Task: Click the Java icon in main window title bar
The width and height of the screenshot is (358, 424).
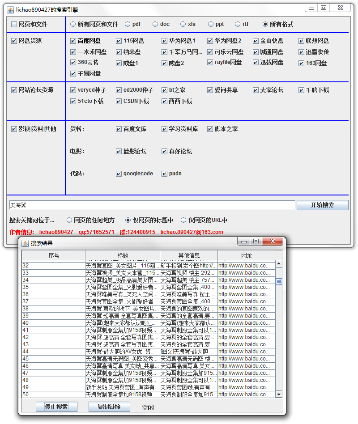Action: pyautogui.click(x=10, y=9)
